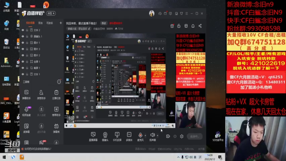This screenshot has width=286, height=161.
Task: Add 多媒体 media source
Action: pos(129,137)
